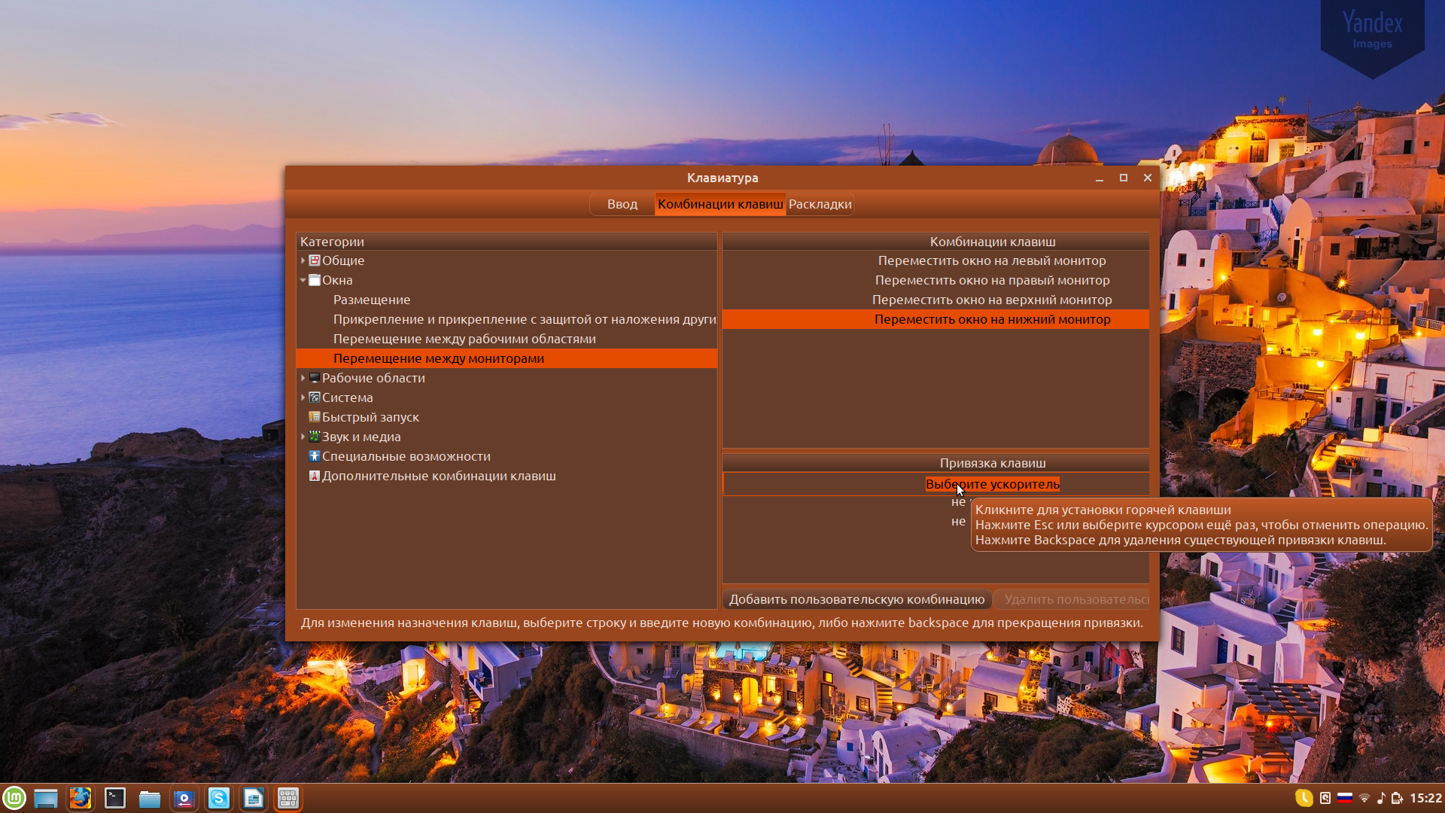Click Добавить пользовательскую комбинацию button
The height and width of the screenshot is (813, 1445).
click(856, 599)
